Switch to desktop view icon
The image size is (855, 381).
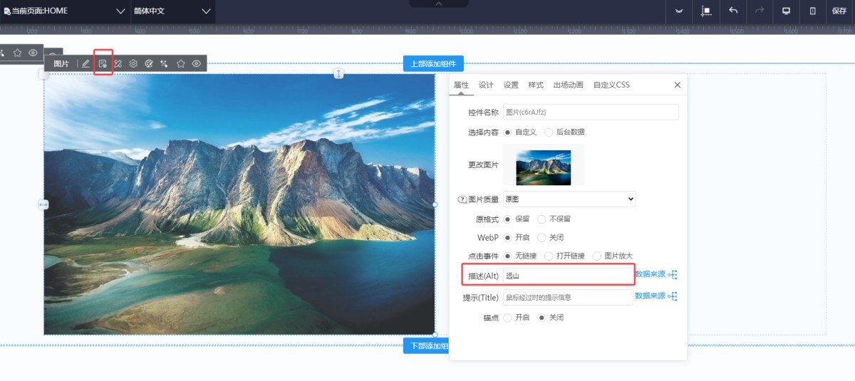coord(787,11)
